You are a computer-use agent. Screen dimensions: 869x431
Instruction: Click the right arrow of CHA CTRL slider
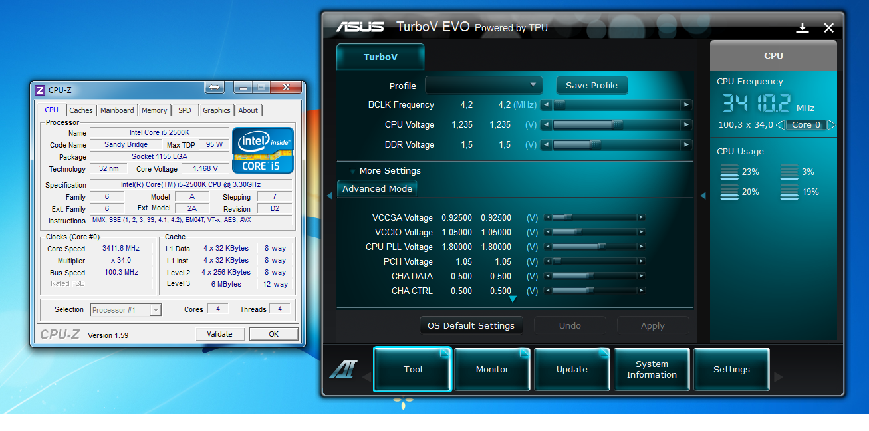point(642,291)
